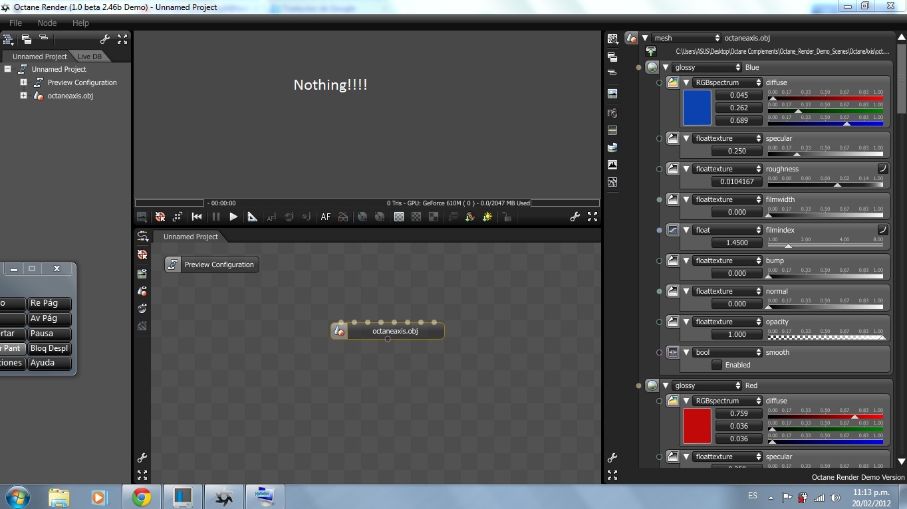This screenshot has height=509, width=907.
Task: Click the Av Pág key on on-screen keyboard
Action: coord(49,318)
